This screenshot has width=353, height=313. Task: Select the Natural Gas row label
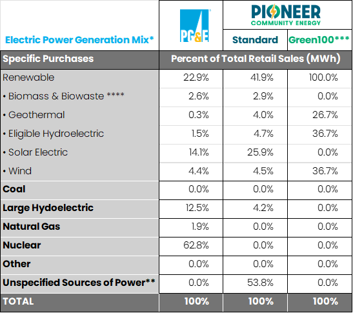point(31,227)
